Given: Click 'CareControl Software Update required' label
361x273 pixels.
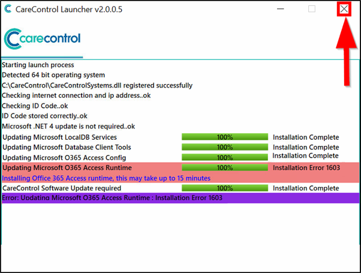Looking at the screenshot, I should tap(62, 188).
